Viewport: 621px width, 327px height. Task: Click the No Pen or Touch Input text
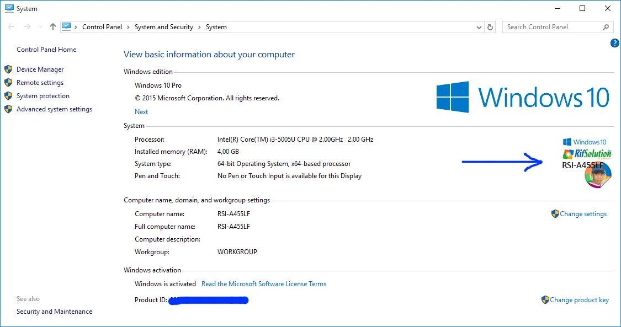[289, 176]
